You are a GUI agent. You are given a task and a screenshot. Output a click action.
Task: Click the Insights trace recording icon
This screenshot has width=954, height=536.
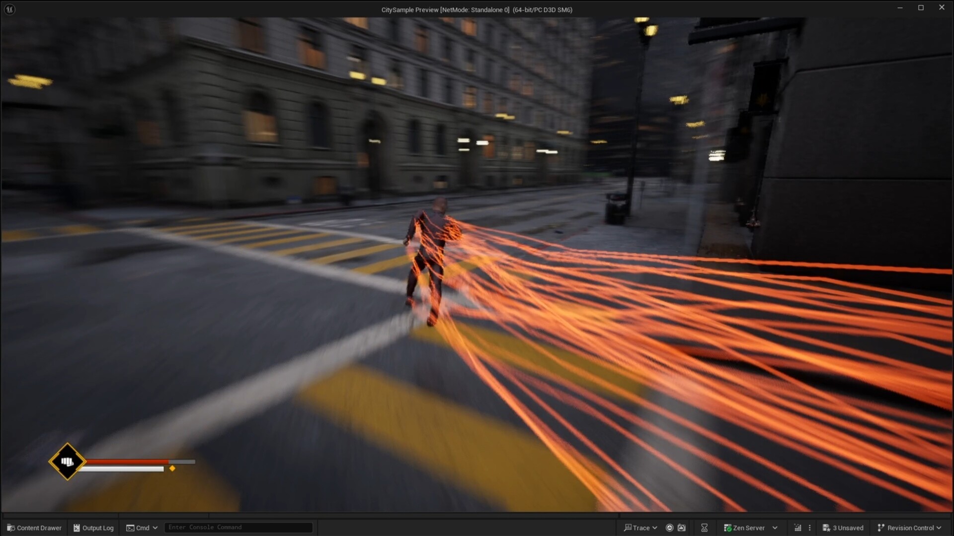coord(669,528)
